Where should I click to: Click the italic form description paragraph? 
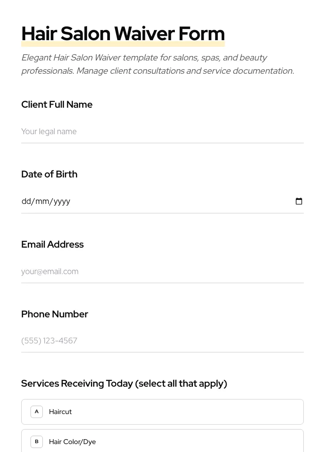[158, 64]
